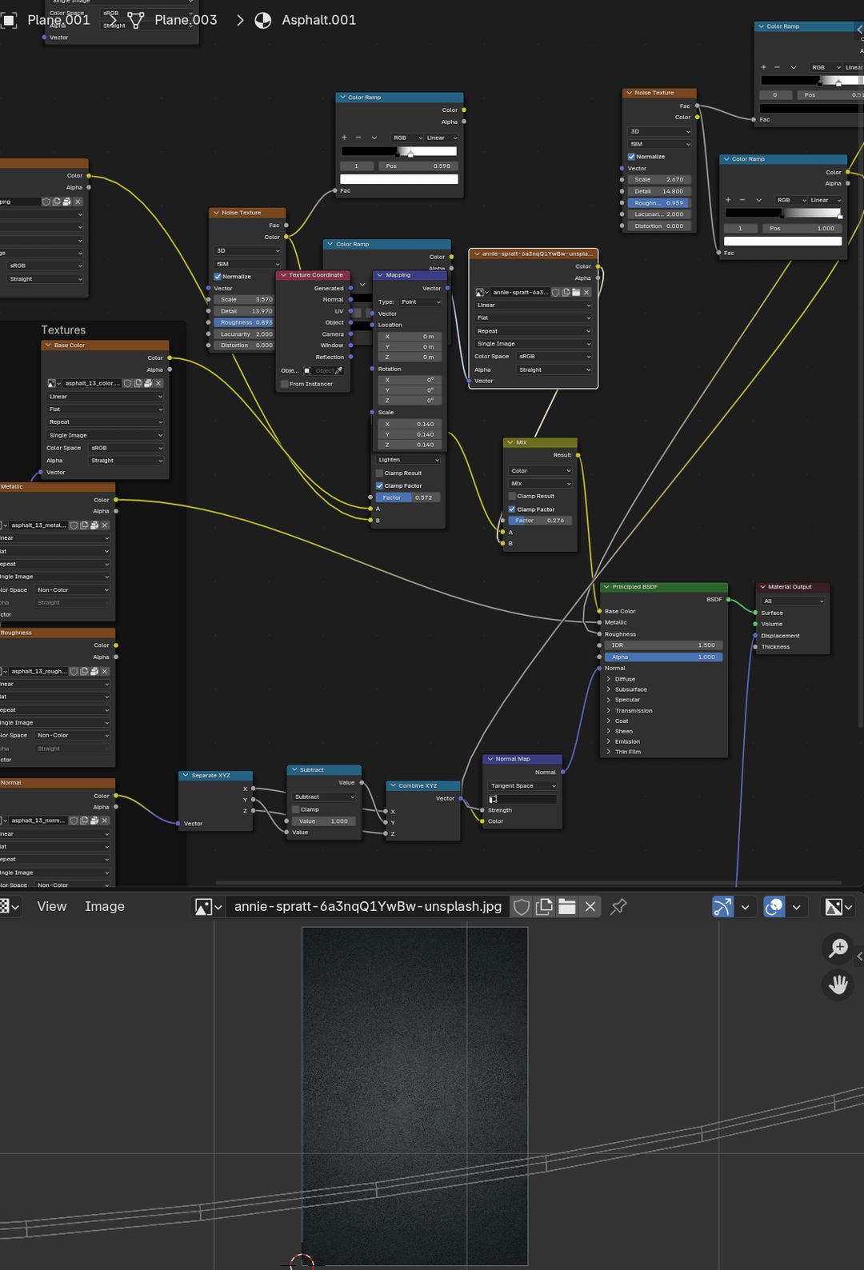This screenshot has width=864, height=1270.
Task: Disable Clamp Factor in Lighten mix node
Action: (380, 485)
